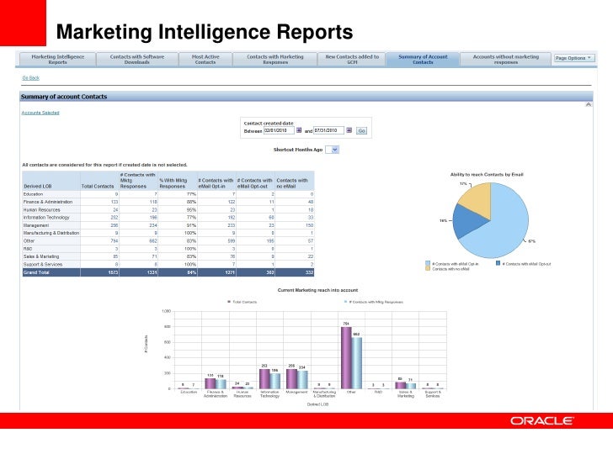
Task: Click the Go Back link
Action: (x=31, y=77)
